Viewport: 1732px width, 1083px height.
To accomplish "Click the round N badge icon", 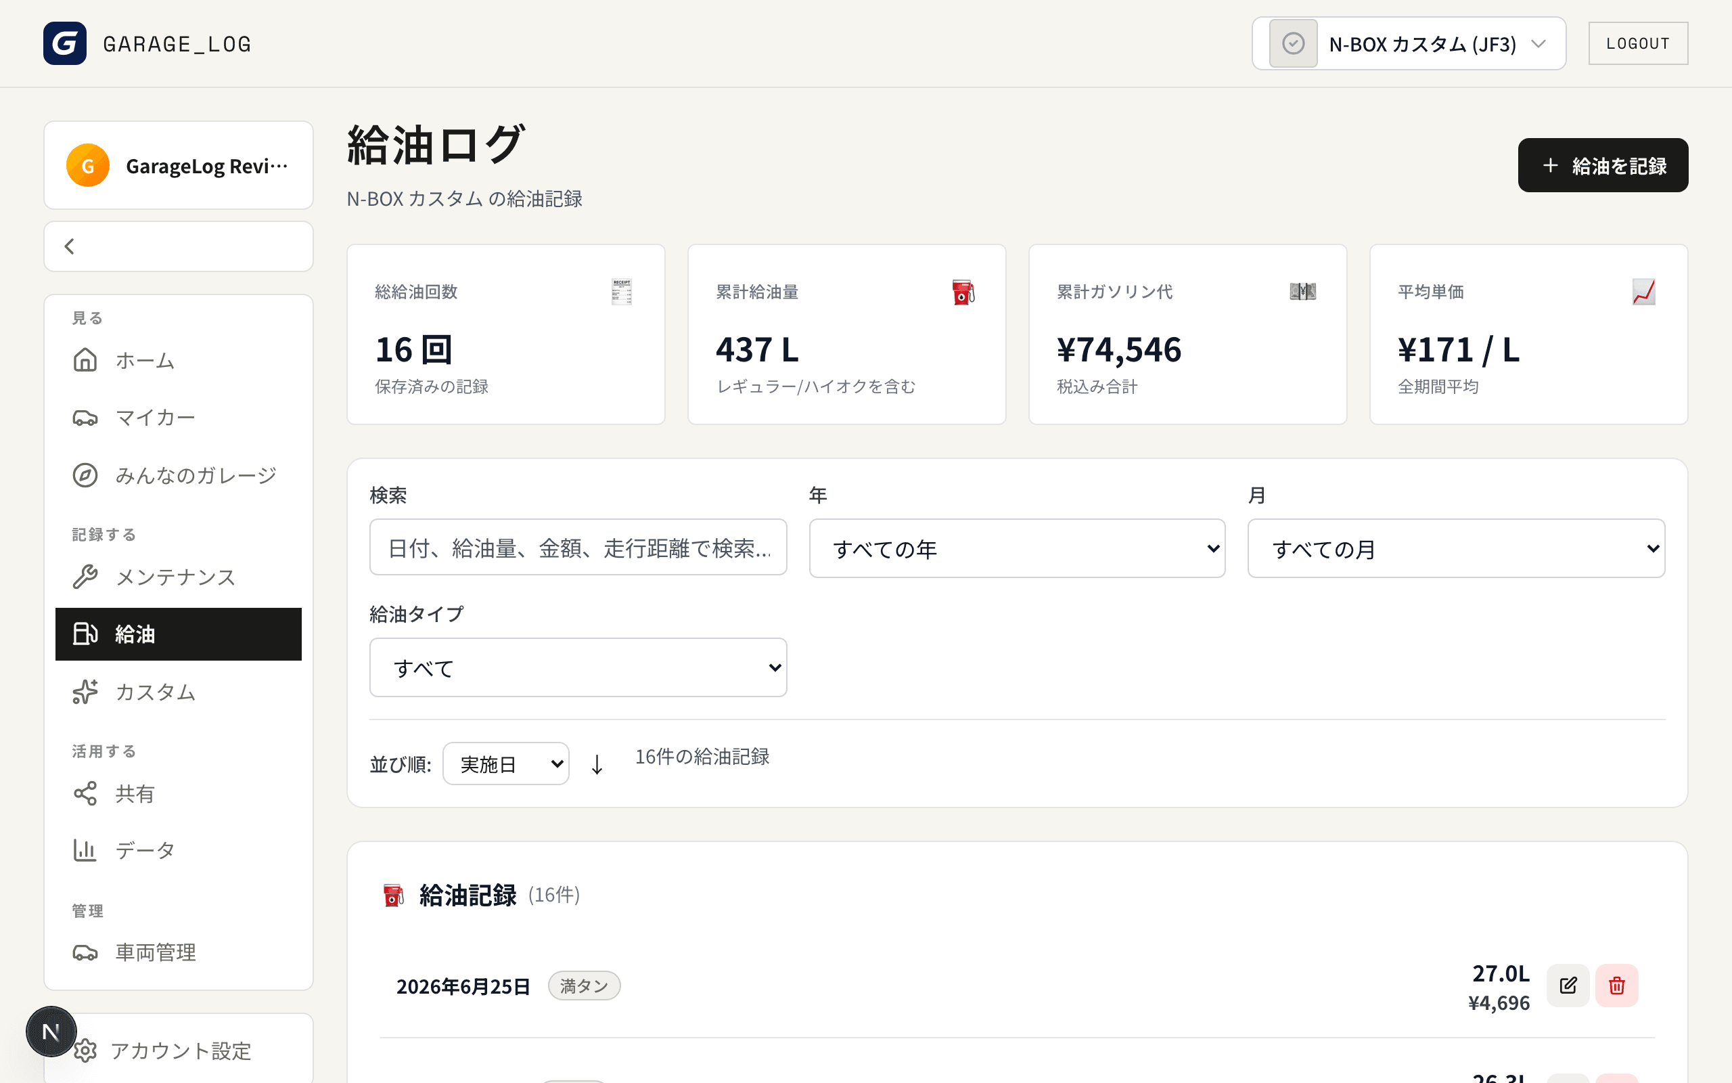I will 51,1032.
